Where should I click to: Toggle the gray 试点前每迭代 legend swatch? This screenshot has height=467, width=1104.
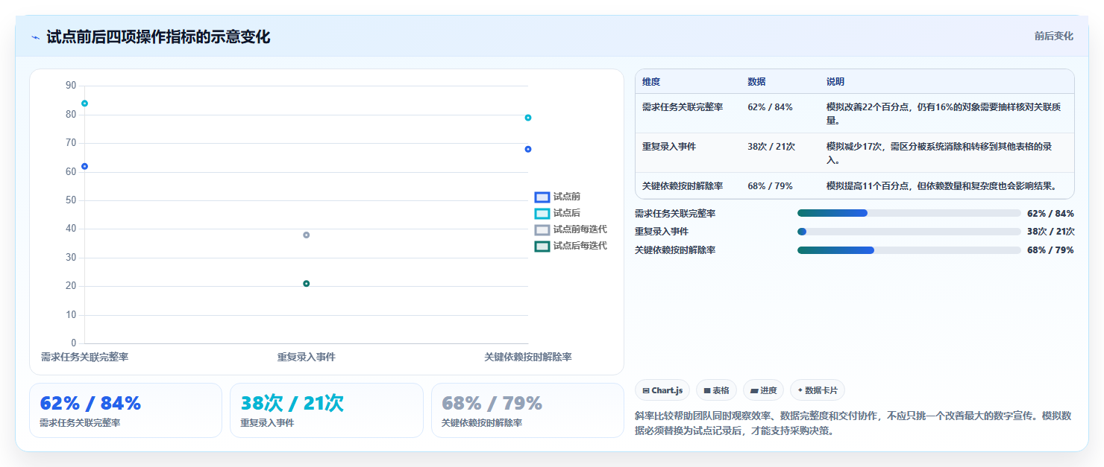[542, 230]
